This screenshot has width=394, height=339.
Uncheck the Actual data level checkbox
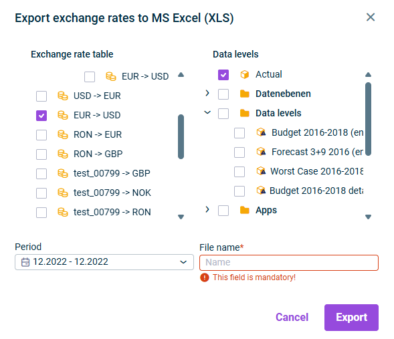point(223,75)
